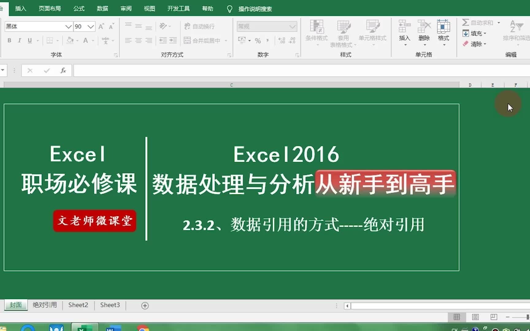530x331 pixels.
Task: Click Clear (清除) button
Action: coord(474,44)
